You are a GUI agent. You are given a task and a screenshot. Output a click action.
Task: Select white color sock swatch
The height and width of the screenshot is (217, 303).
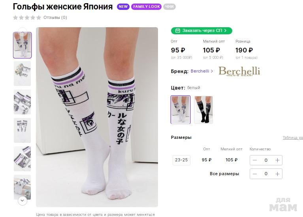pyautogui.click(x=181, y=110)
